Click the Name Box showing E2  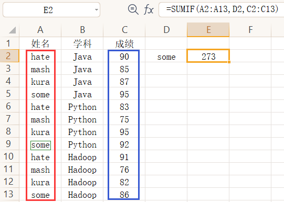click(x=51, y=10)
